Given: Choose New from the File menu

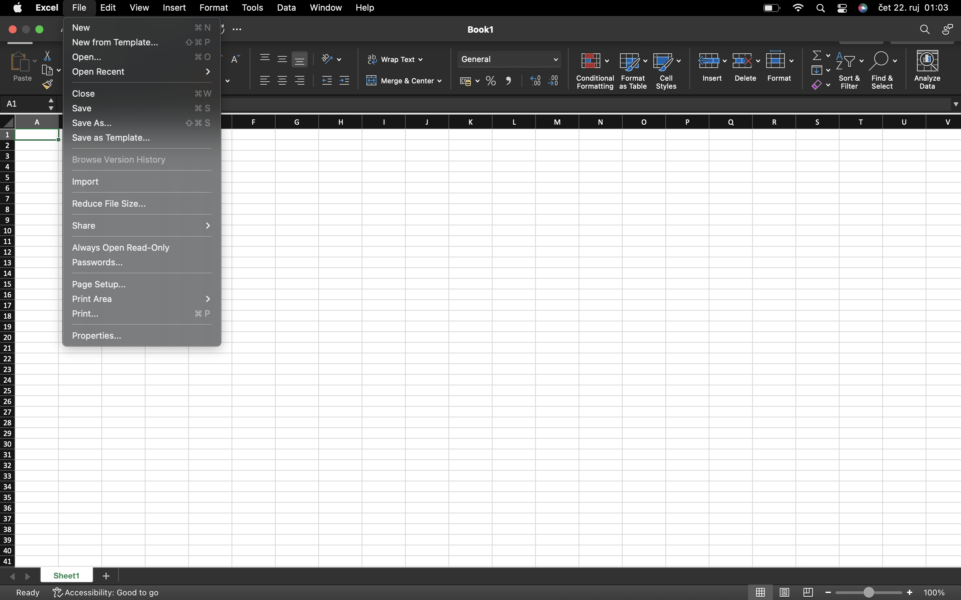Looking at the screenshot, I should [x=141, y=27].
